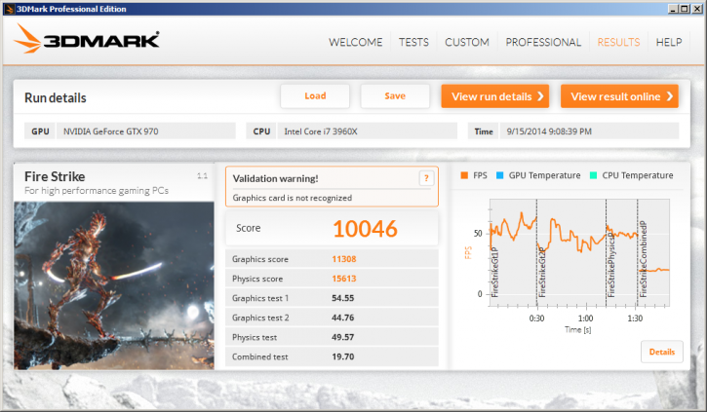Image resolution: width=707 pixels, height=412 pixels.
Task: Close the 3DMark window
Action: point(696,9)
